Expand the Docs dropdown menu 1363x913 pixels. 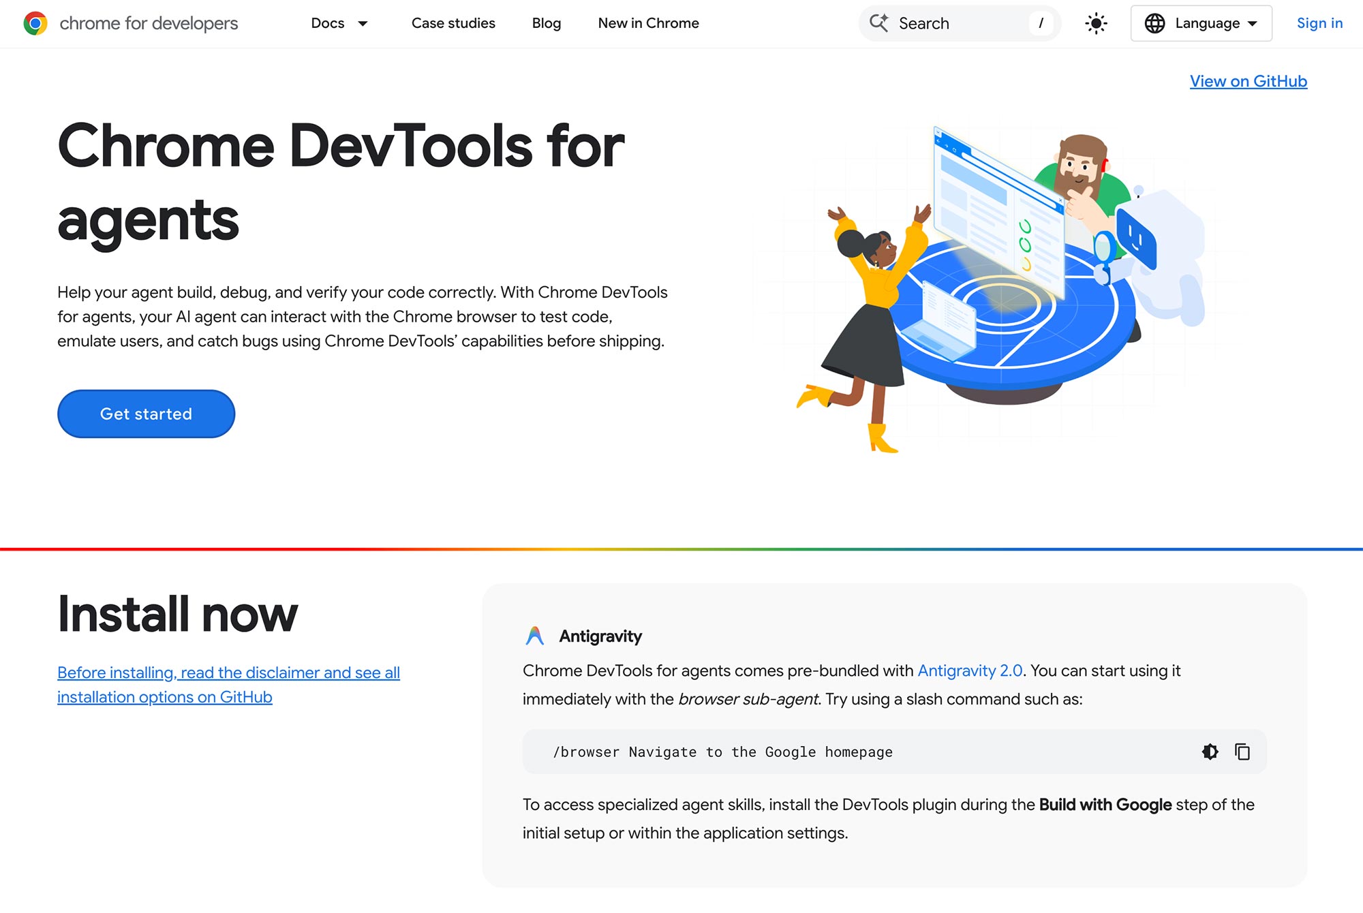click(363, 23)
